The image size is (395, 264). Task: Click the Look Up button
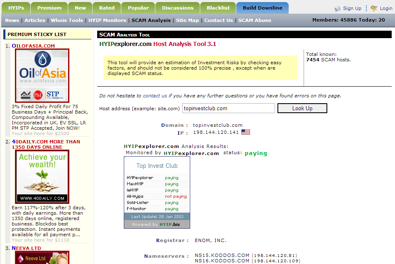pyautogui.click(x=302, y=108)
